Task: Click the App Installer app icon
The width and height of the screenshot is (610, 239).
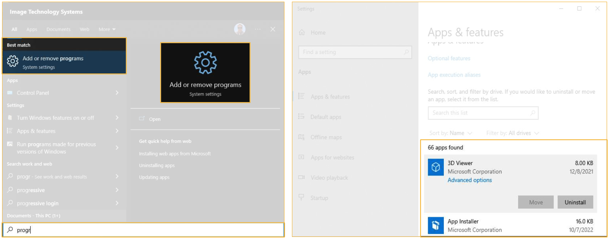Action: (436, 226)
